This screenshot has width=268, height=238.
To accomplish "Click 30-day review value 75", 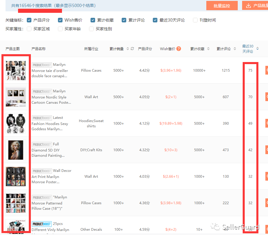I will pyautogui.click(x=250, y=70).
